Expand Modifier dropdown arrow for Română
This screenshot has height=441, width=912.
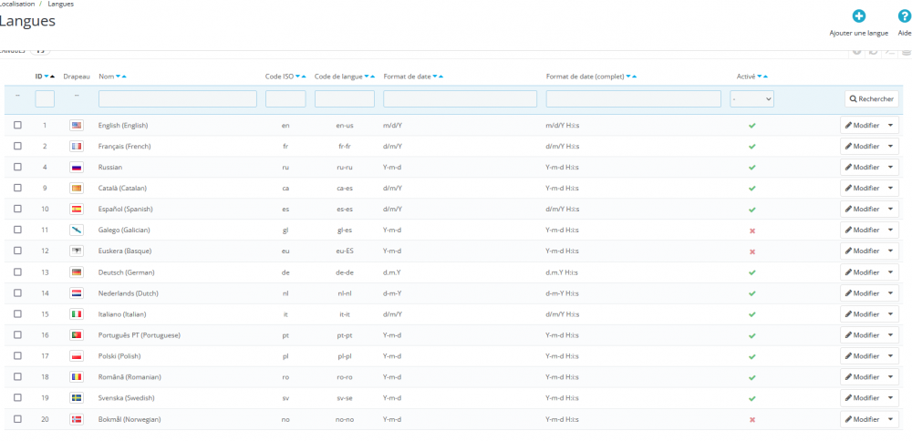tap(890, 376)
